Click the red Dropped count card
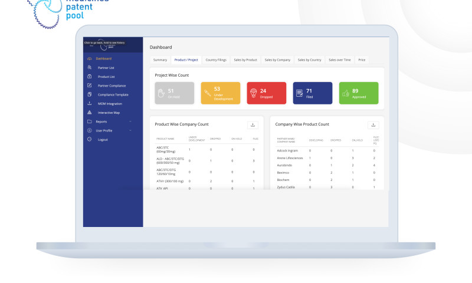The height and width of the screenshot is (283, 472). 267,93
